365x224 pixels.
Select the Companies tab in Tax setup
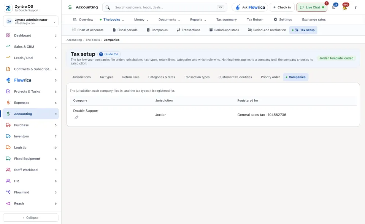[296, 77]
